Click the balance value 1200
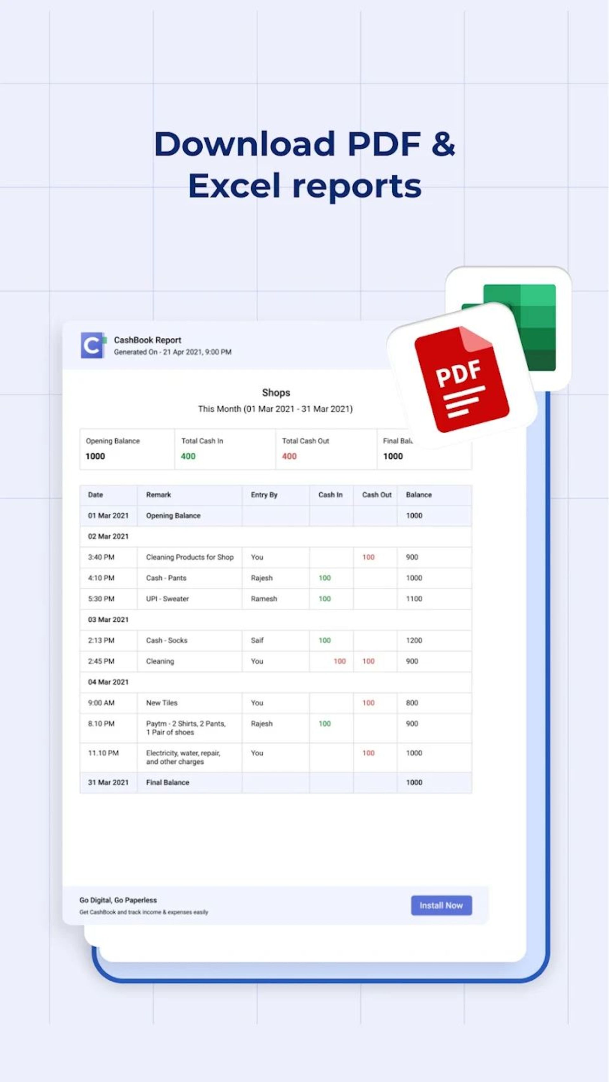Viewport: 609px width, 1082px height. pos(414,640)
